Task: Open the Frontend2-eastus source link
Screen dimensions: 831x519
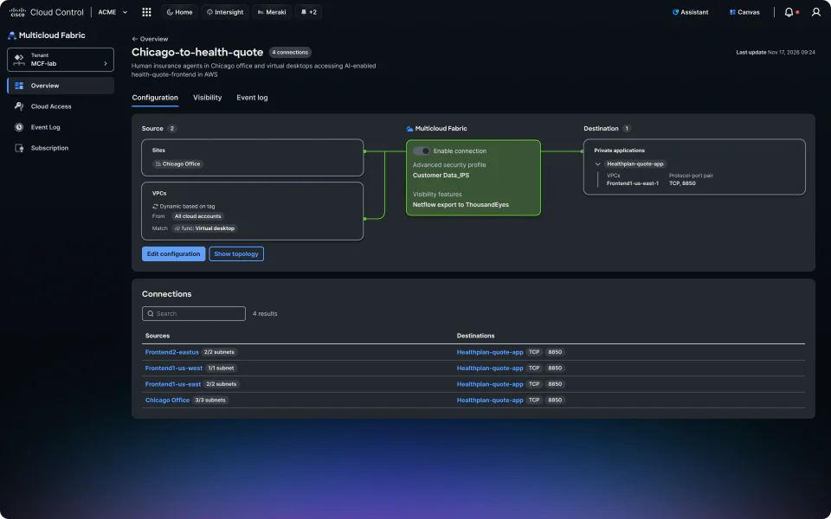Action: pos(171,352)
